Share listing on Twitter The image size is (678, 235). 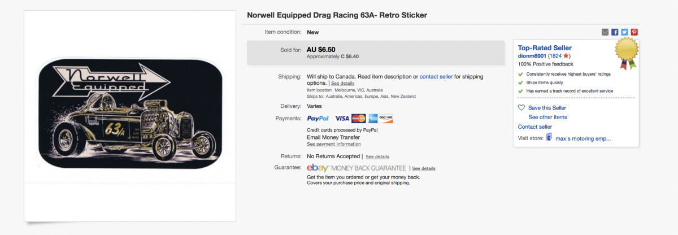point(625,32)
